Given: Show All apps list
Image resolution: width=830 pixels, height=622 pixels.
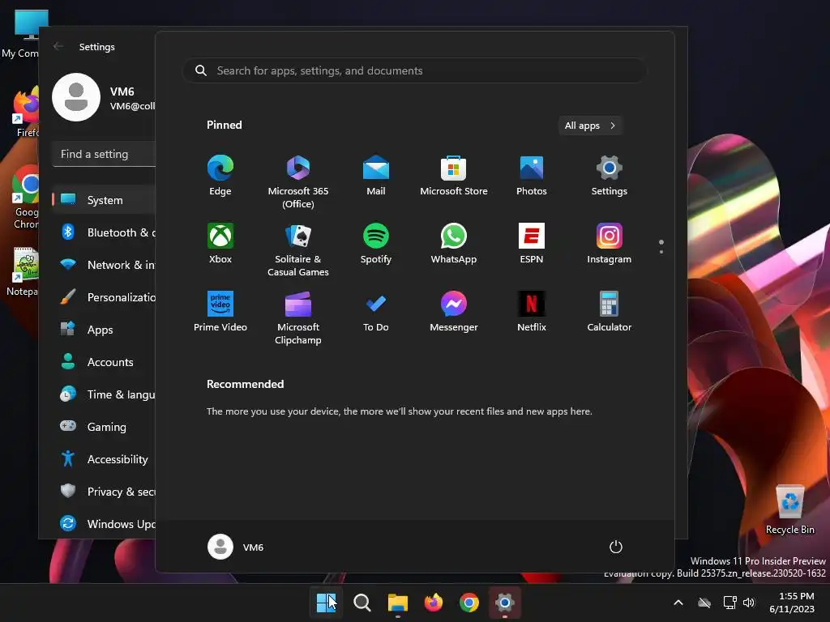Looking at the screenshot, I should tap(590, 126).
